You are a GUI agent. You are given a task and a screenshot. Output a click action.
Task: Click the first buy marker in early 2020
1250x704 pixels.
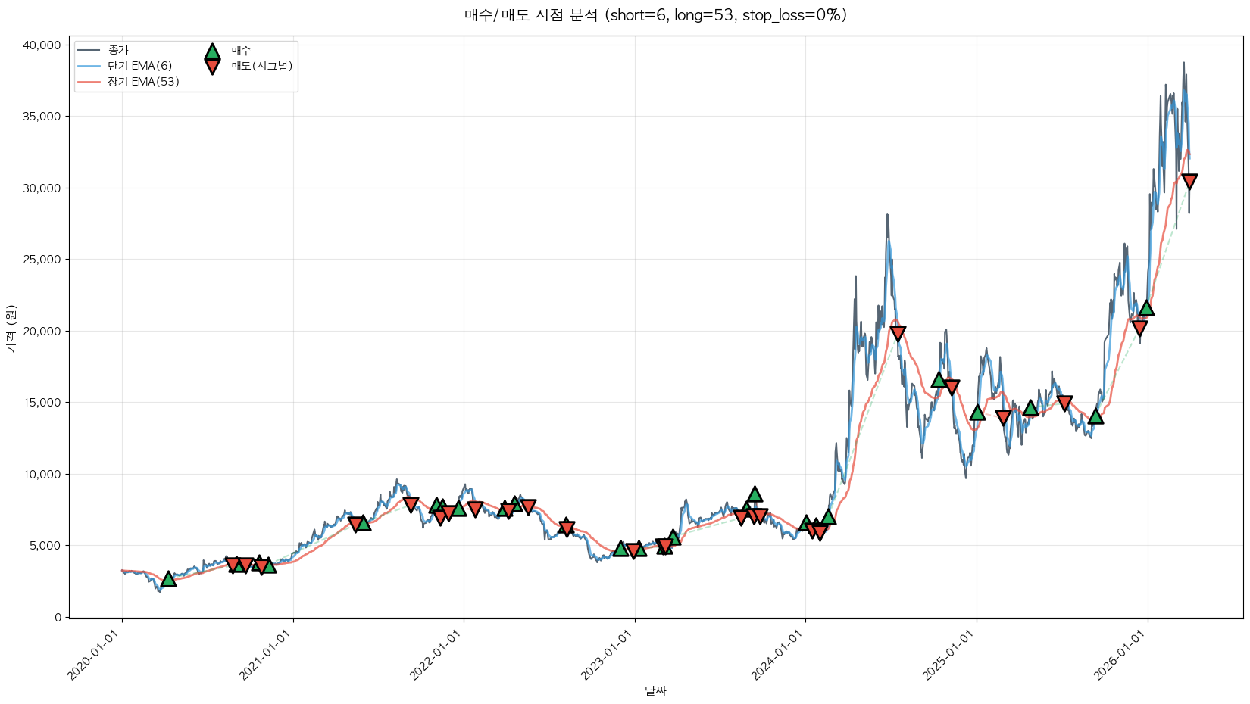click(168, 579)
